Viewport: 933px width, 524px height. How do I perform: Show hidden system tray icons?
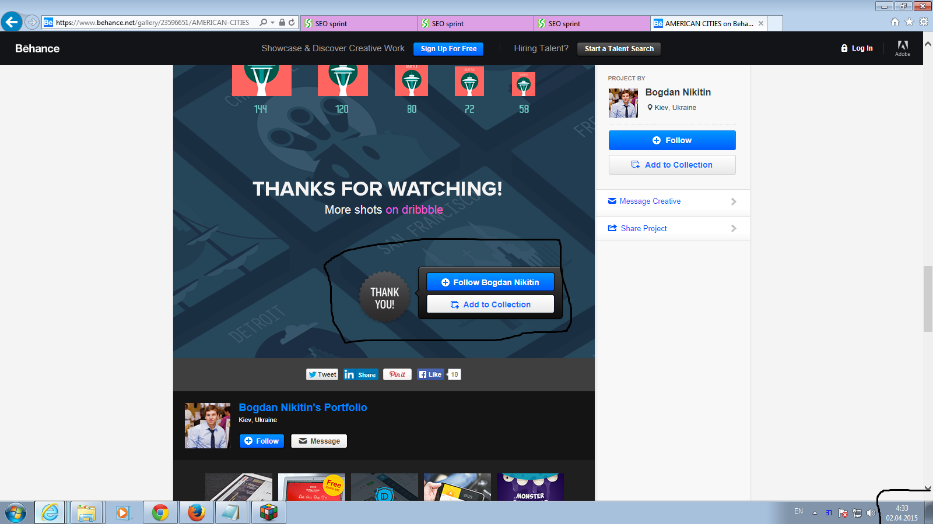[815, 513]
